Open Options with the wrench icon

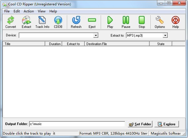pos(160,22)
